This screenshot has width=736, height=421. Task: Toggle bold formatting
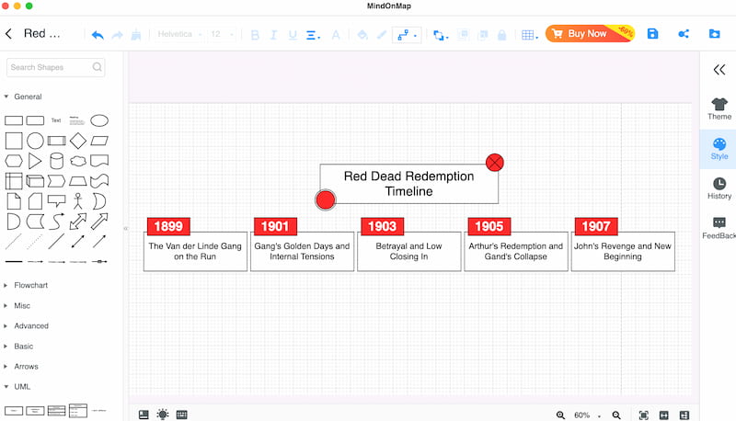click(x=255, y=35)
